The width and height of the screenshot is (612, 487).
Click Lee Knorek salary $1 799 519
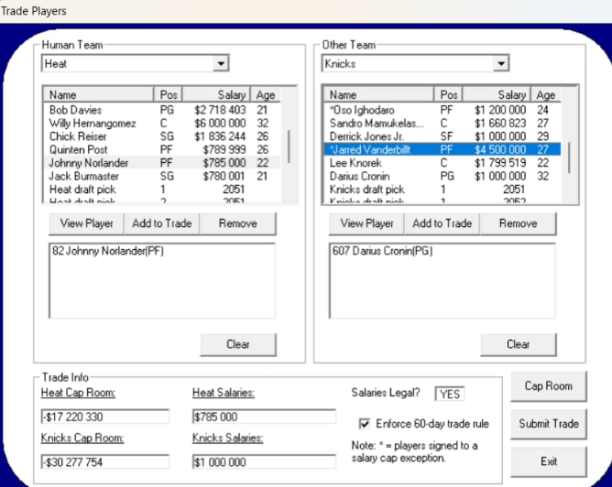pyautogui.click(x=500, y=163)
